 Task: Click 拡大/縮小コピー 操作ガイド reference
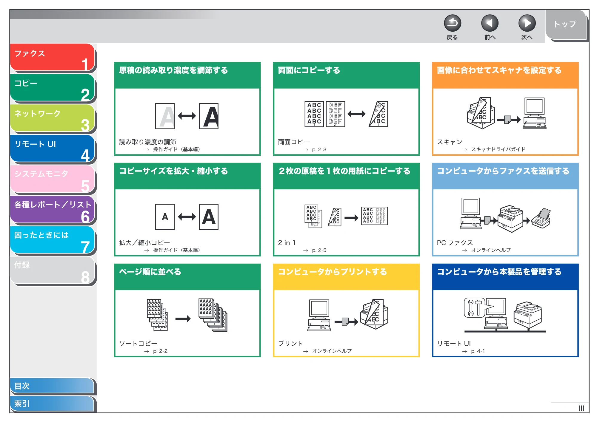[x=176, y=250]
